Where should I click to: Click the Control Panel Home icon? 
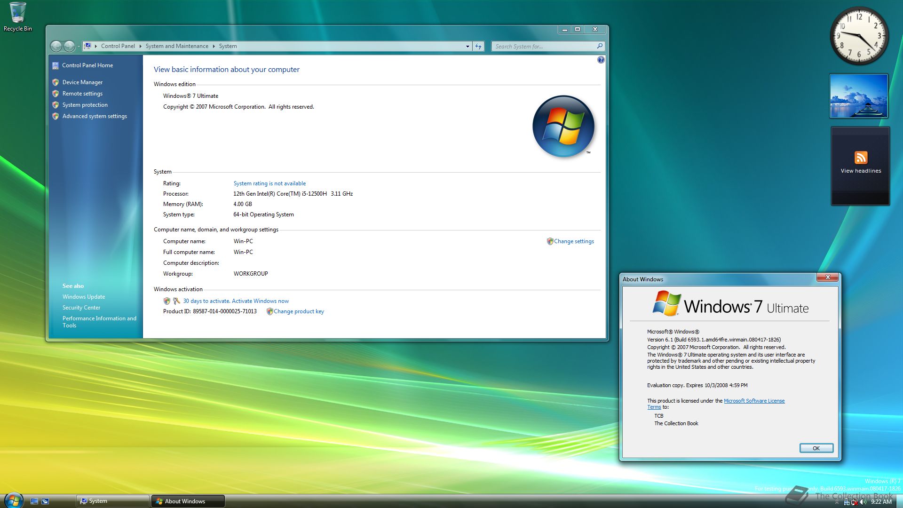pos(55,66)
